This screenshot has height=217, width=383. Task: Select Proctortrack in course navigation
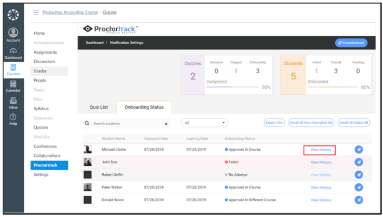(49, 165)
